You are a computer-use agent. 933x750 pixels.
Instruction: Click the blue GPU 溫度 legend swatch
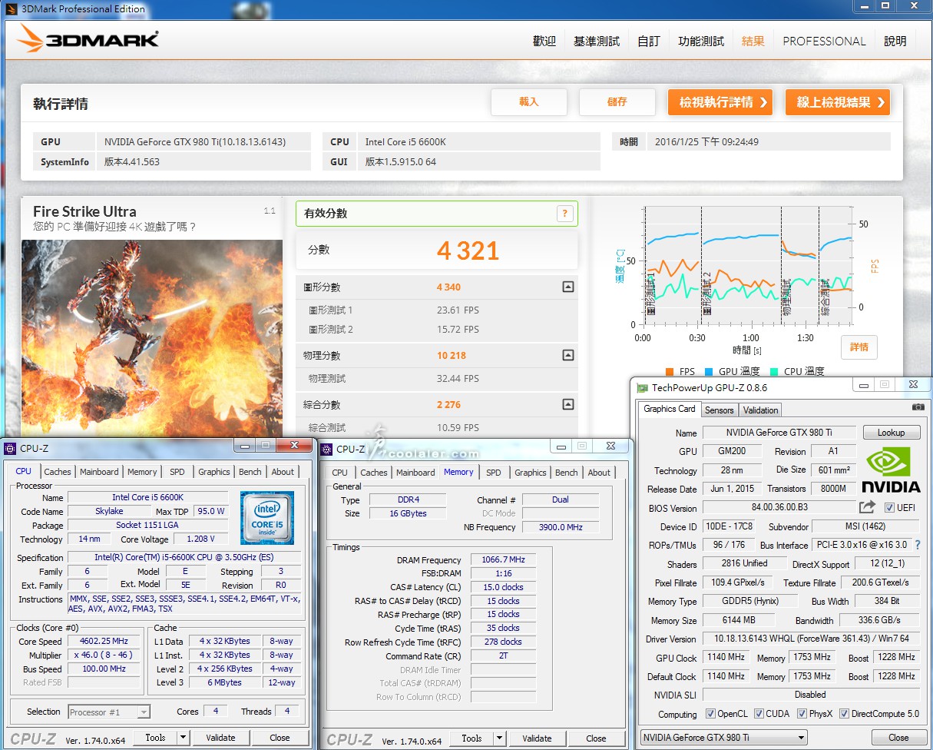click(x=708, y=372)
